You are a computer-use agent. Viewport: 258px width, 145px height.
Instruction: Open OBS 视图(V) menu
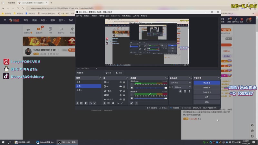click(x=94, y=16)
